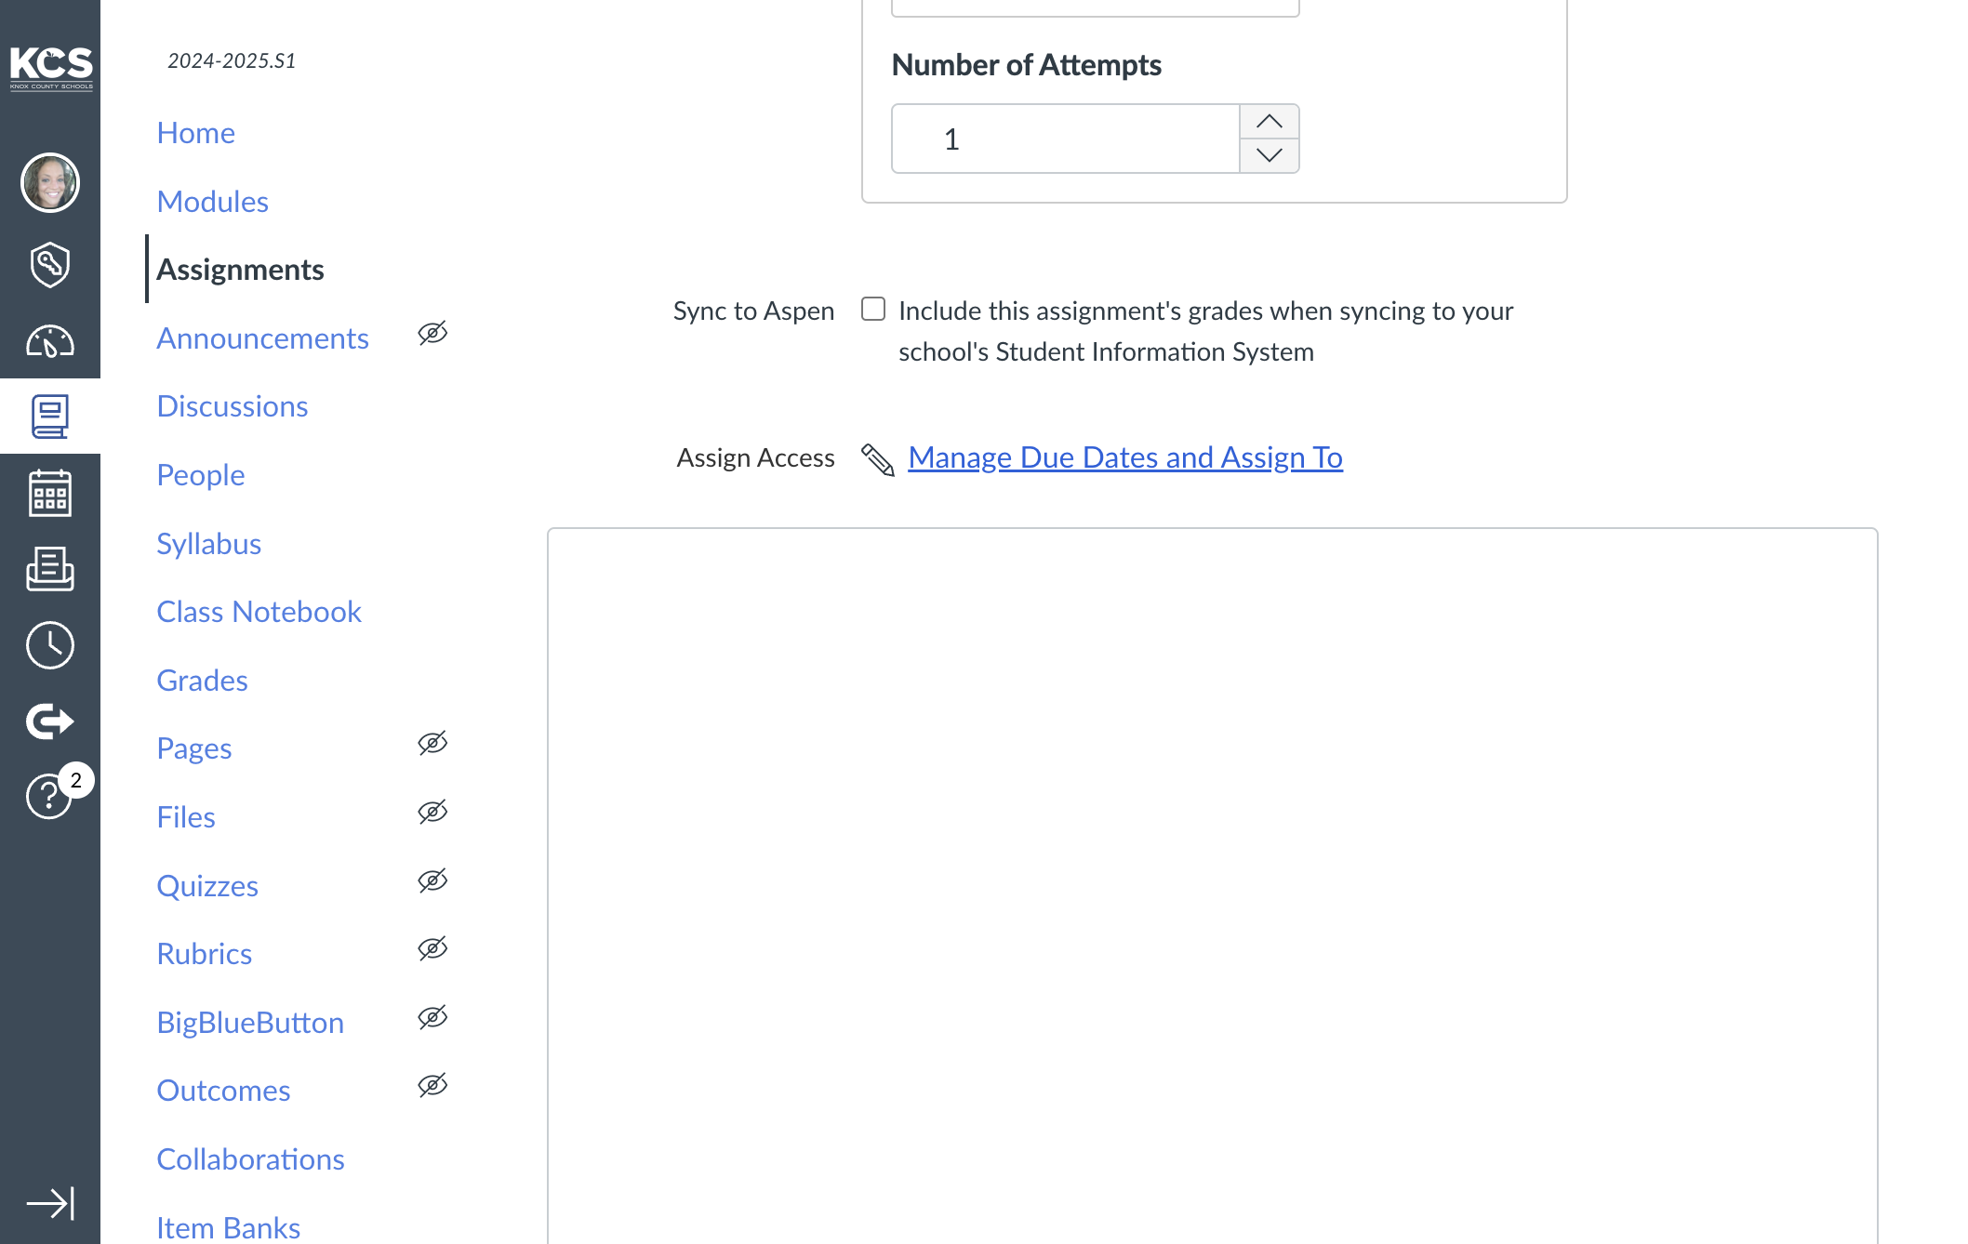Screen dimensions: 1968x1244
Task: Open the Rubrics course link
Action: click(205, 954)
